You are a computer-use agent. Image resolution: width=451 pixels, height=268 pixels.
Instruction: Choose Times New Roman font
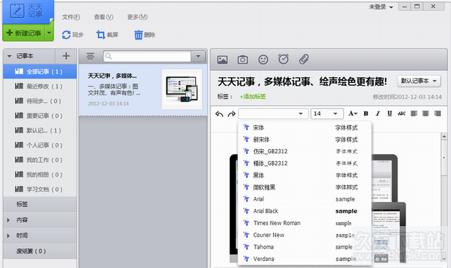point(305,223)
